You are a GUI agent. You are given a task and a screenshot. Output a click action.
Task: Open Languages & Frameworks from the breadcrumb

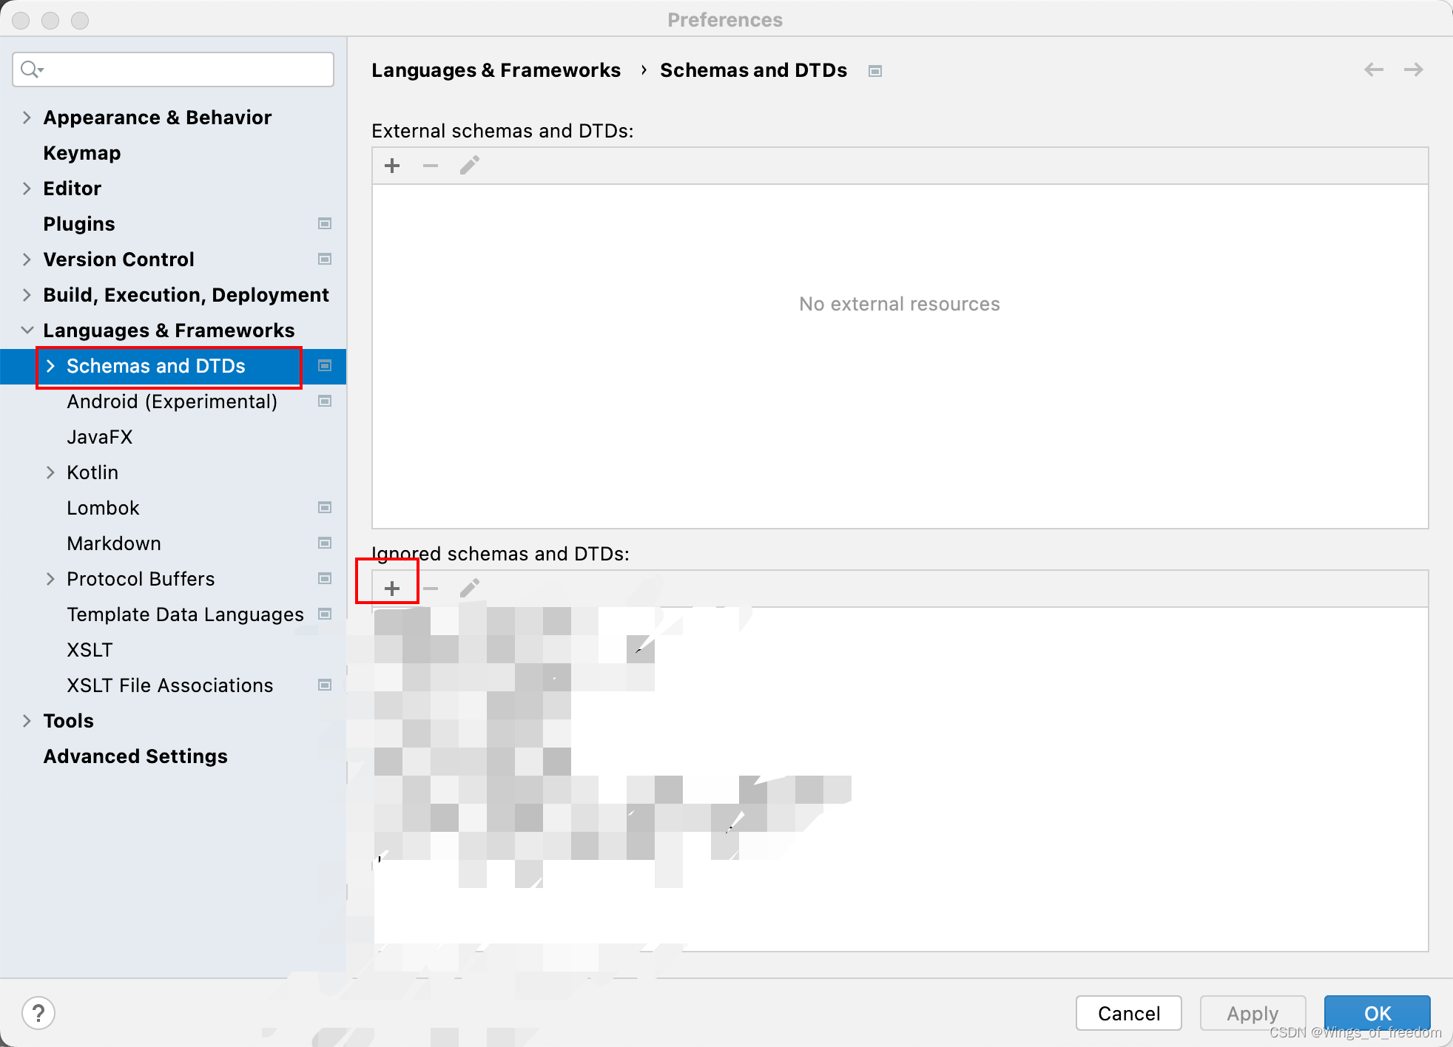[496, 70]
